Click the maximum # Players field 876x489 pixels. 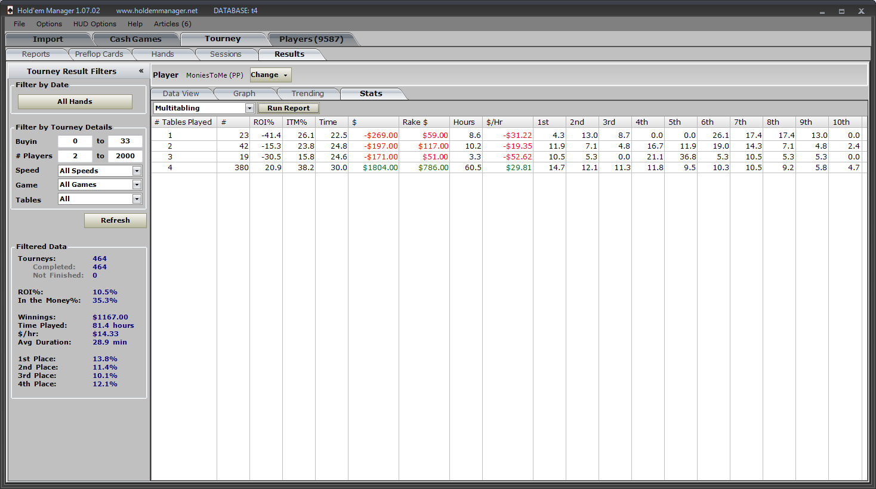point(125,156)
